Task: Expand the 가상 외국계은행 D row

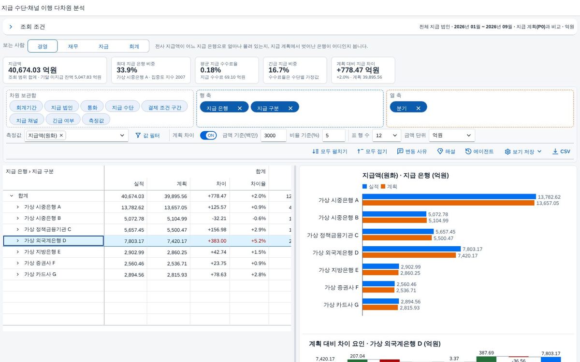Action: click(17, 241)
